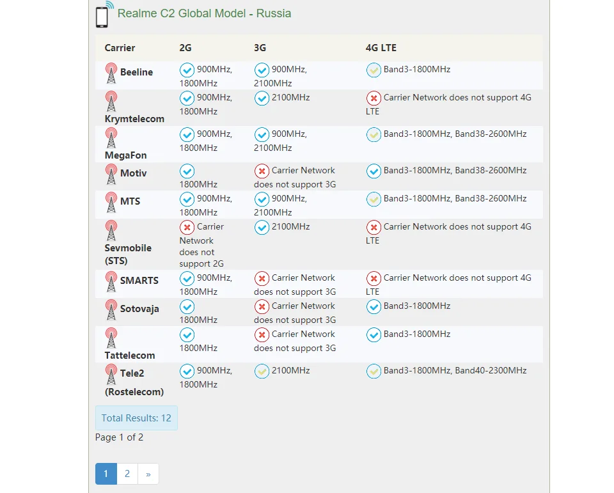Image resolution: width=614 pixels, height=493 pixels.
Task: Click the Motiv carrier tower icon
Action: point(111,175)
